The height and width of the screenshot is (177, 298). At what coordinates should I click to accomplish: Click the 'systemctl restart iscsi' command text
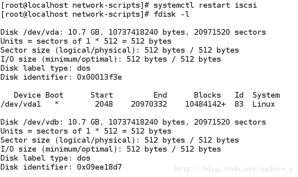click(x=205, y=5)
